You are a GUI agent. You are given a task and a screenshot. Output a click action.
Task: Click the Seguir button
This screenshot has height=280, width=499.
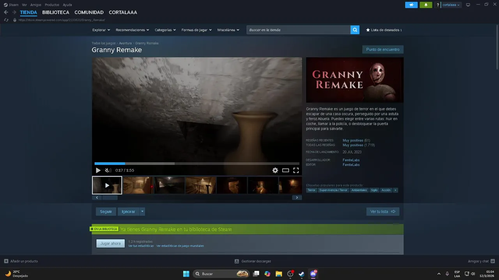coord(106,212)
